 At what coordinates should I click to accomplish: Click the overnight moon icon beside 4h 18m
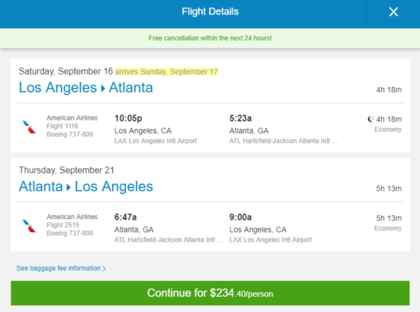click(370, 119)
